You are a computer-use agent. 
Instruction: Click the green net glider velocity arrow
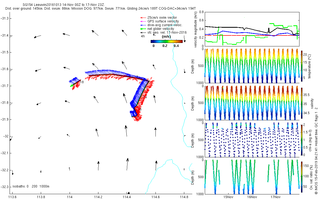(x=143, y=29)
